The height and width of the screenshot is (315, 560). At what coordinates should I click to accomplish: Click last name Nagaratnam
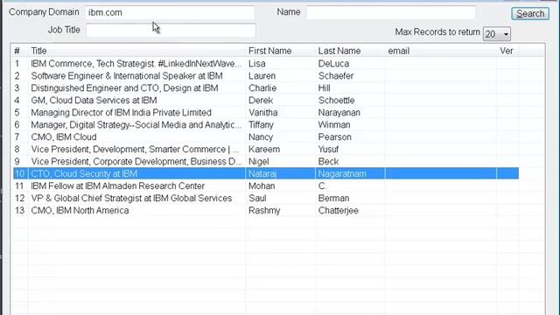tap(342, 173)
